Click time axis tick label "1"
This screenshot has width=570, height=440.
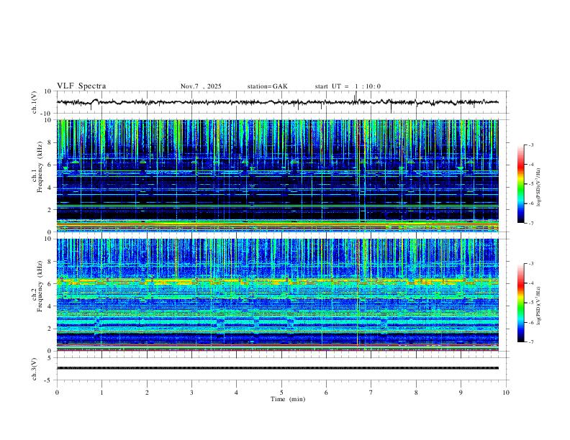[x=101, y=393]
